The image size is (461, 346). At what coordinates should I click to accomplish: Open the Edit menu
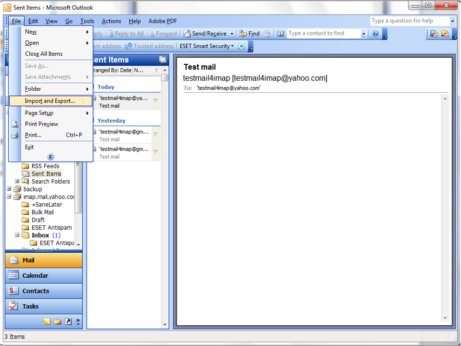33,21
